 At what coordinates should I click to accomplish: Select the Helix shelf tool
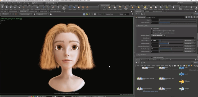(x=87, y=8)
